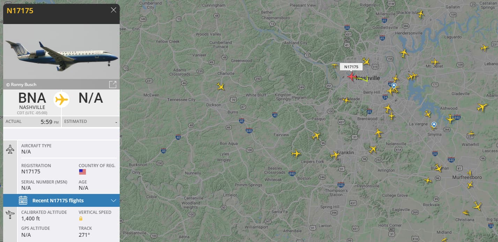Viewport: 498px width, 242px height.
Task: Select the red N17175 aircraft on map
Action: (351, 76)
